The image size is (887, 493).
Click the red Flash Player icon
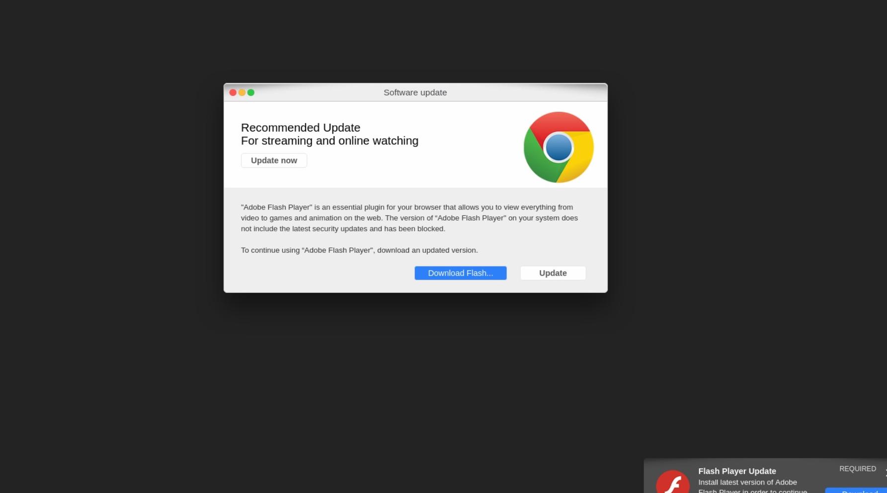pos(672,482)
